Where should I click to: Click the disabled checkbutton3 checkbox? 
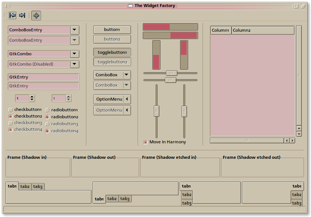click(x=10, y=123)
